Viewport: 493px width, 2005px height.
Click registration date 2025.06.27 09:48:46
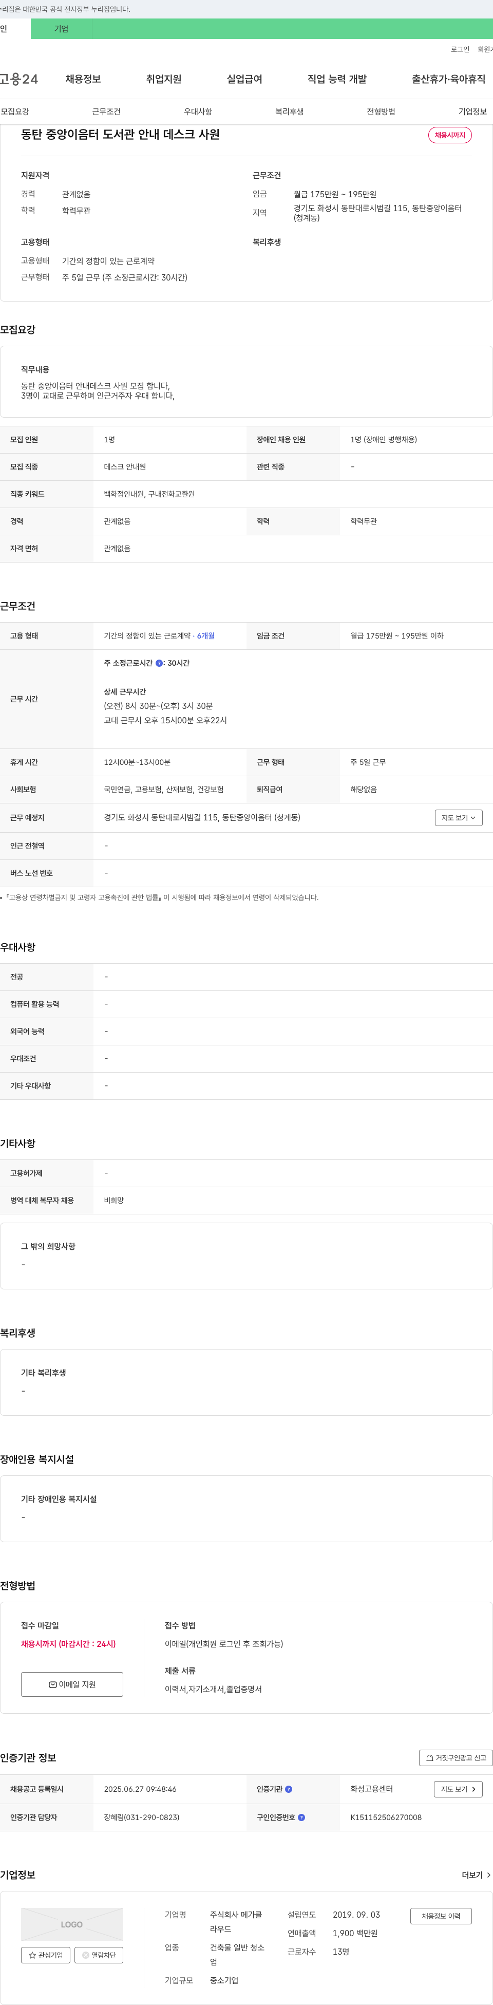(140, 1789)
